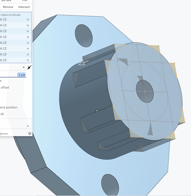Remove the last region entry in list
191x196 pixels.
(x=28, y=60)
